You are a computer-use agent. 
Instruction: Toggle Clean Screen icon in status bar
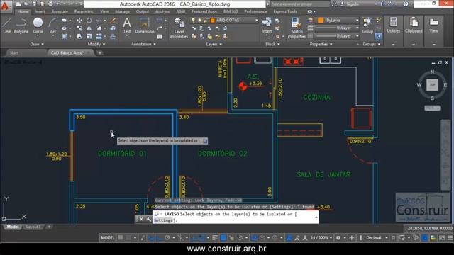click(442, 238)
